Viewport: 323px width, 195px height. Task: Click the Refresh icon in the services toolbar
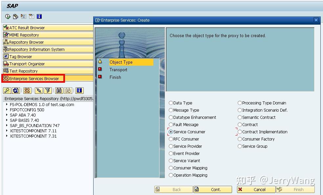(16, 91)
